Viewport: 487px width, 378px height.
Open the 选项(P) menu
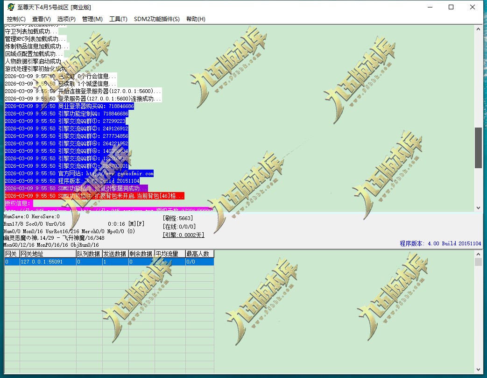click(x=66, y=19)
